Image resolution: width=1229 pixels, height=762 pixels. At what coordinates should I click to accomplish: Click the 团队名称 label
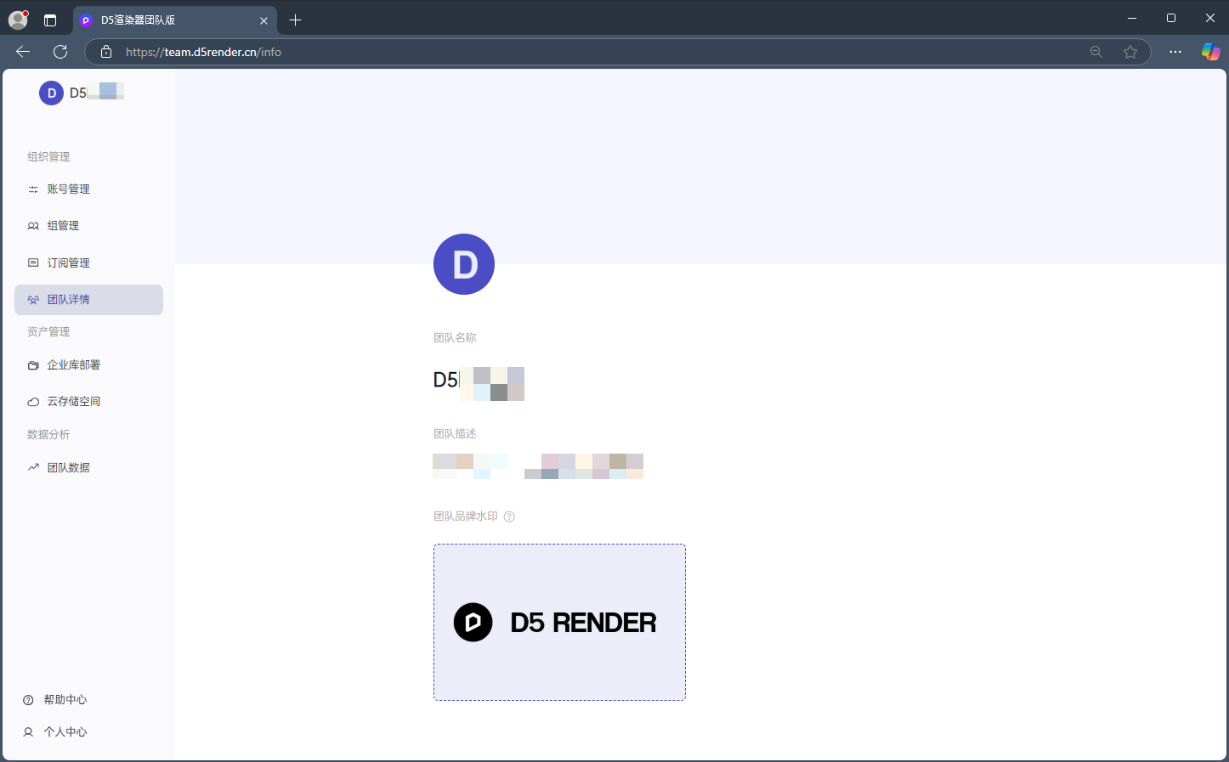[455, 338]
